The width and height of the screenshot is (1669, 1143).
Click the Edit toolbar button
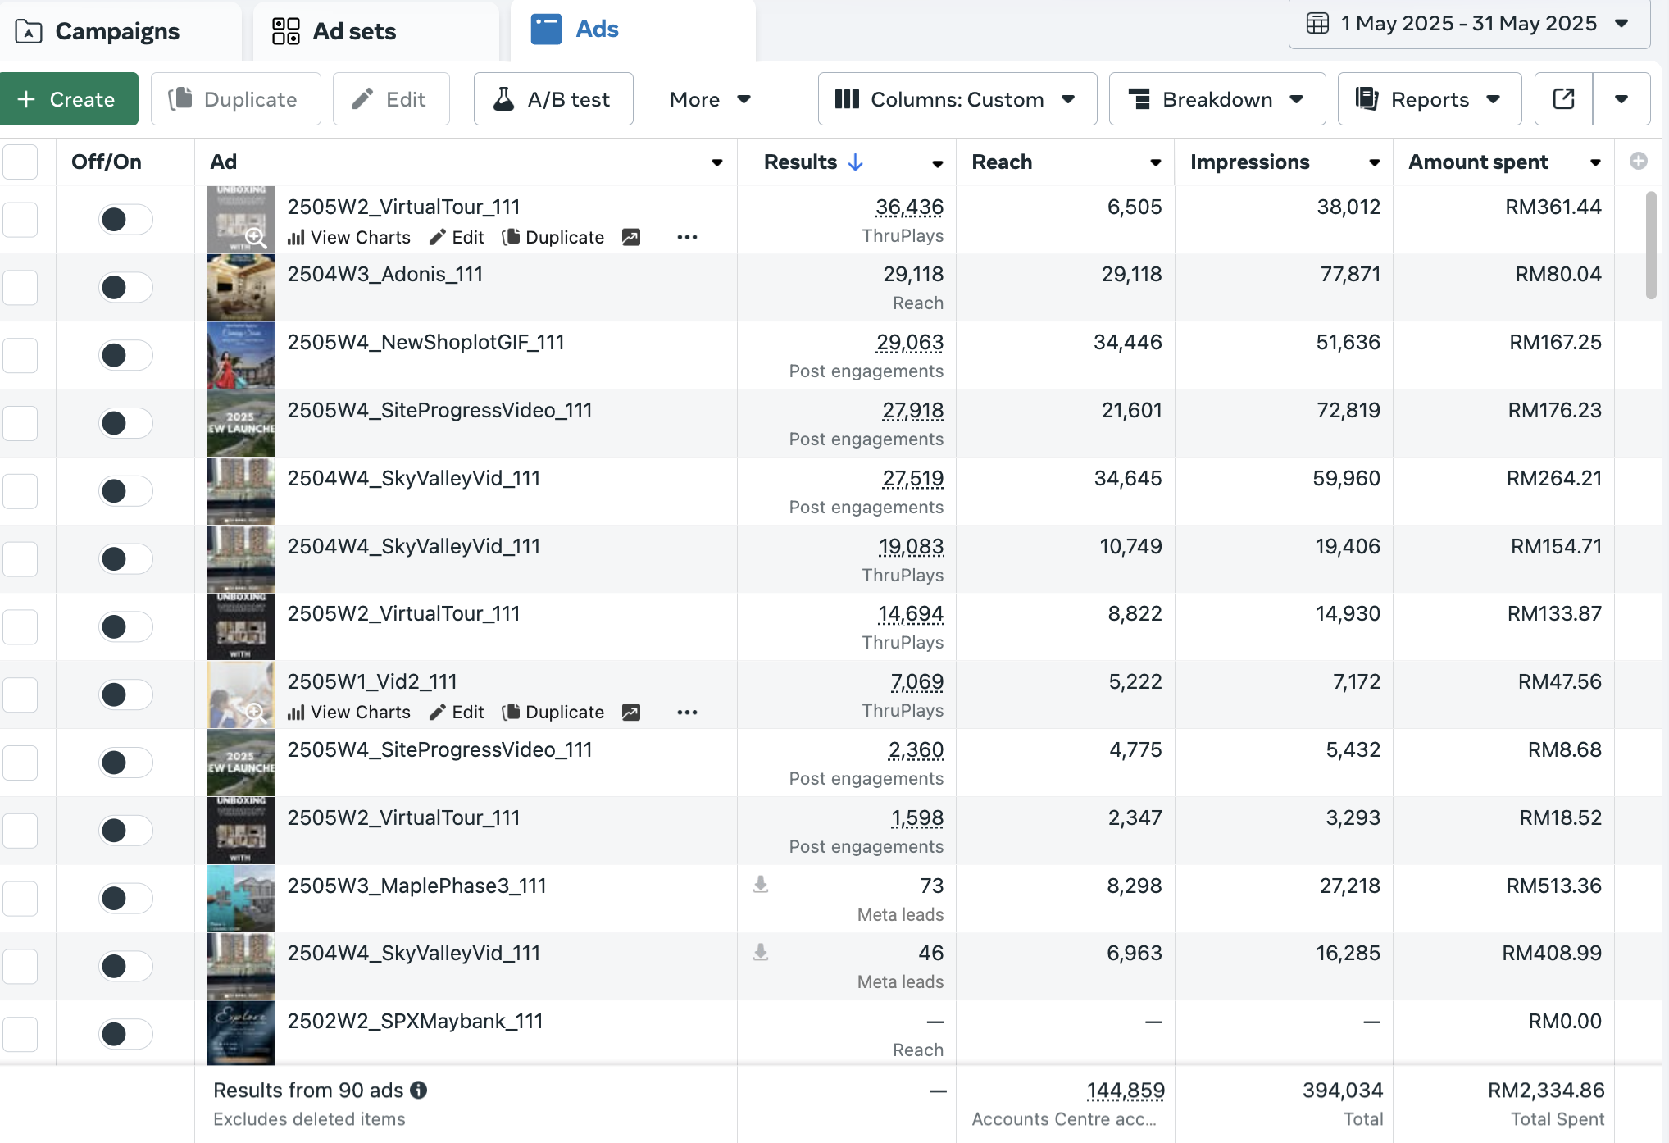click(x=391, y=99)
